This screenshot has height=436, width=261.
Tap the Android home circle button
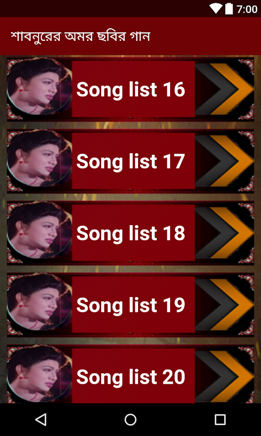pyautogui.click(x=130, y=419)
